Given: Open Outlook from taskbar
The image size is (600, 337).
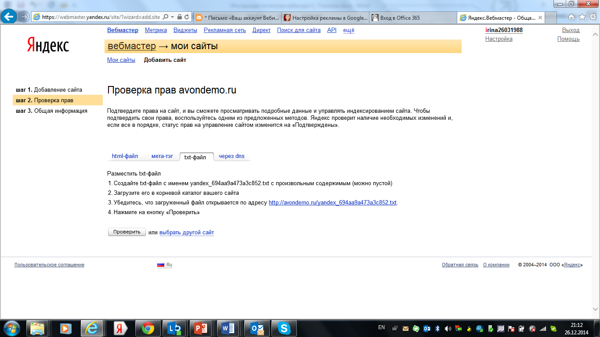Looking at the screenshot, I should pos(257,328).
